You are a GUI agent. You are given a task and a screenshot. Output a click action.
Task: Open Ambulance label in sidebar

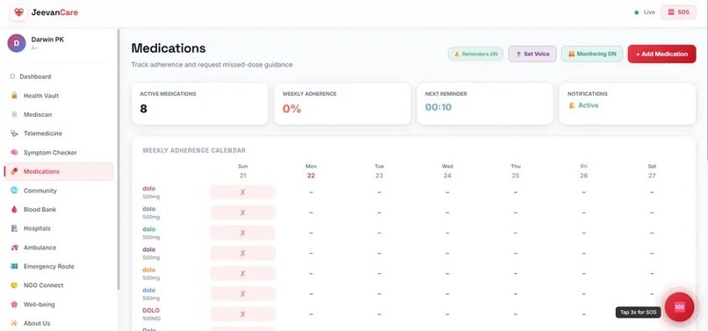pos(40,248)
